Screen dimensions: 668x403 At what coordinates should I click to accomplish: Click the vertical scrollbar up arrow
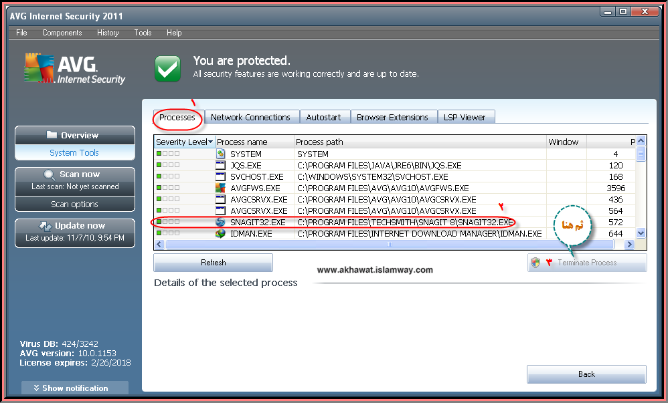click(x=641, y=141)
